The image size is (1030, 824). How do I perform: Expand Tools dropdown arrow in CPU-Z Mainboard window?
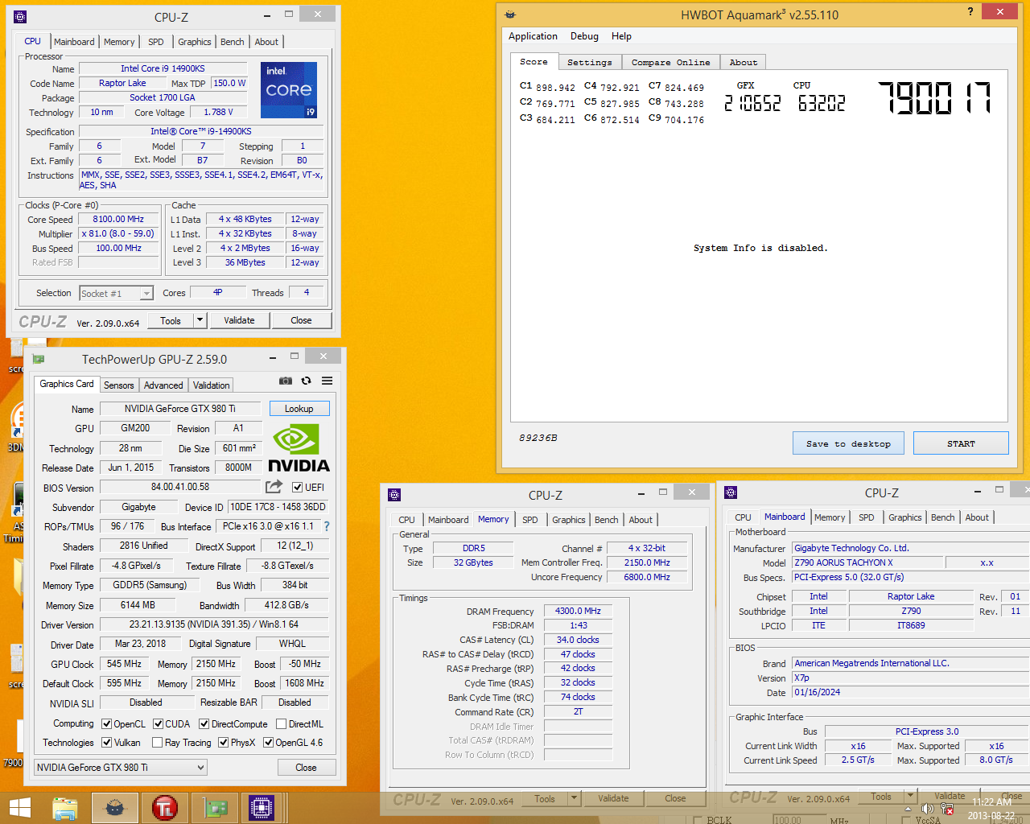910,796
